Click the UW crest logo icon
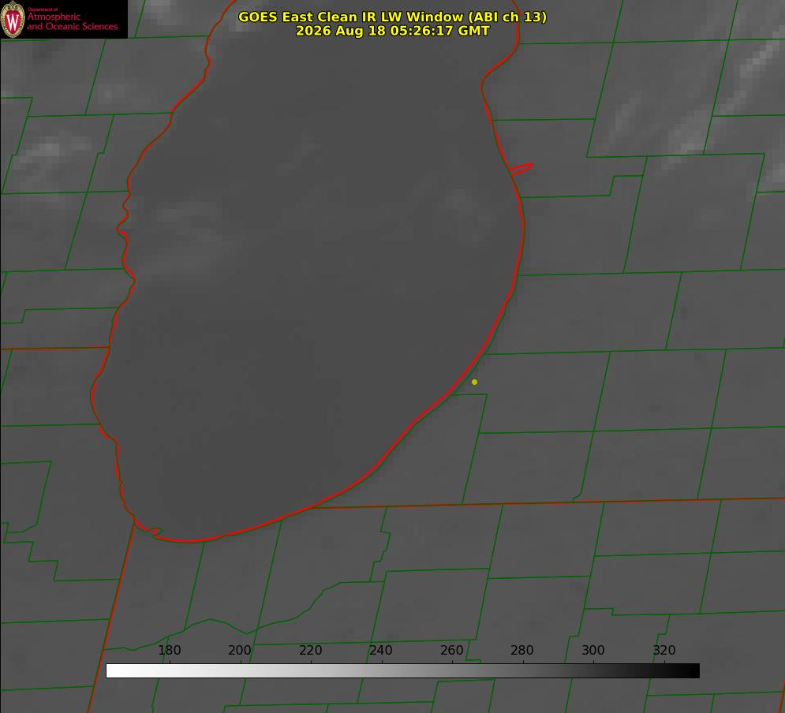Viewport: 785px width, 713px height. pyautogui.click(x=13, y=19)
